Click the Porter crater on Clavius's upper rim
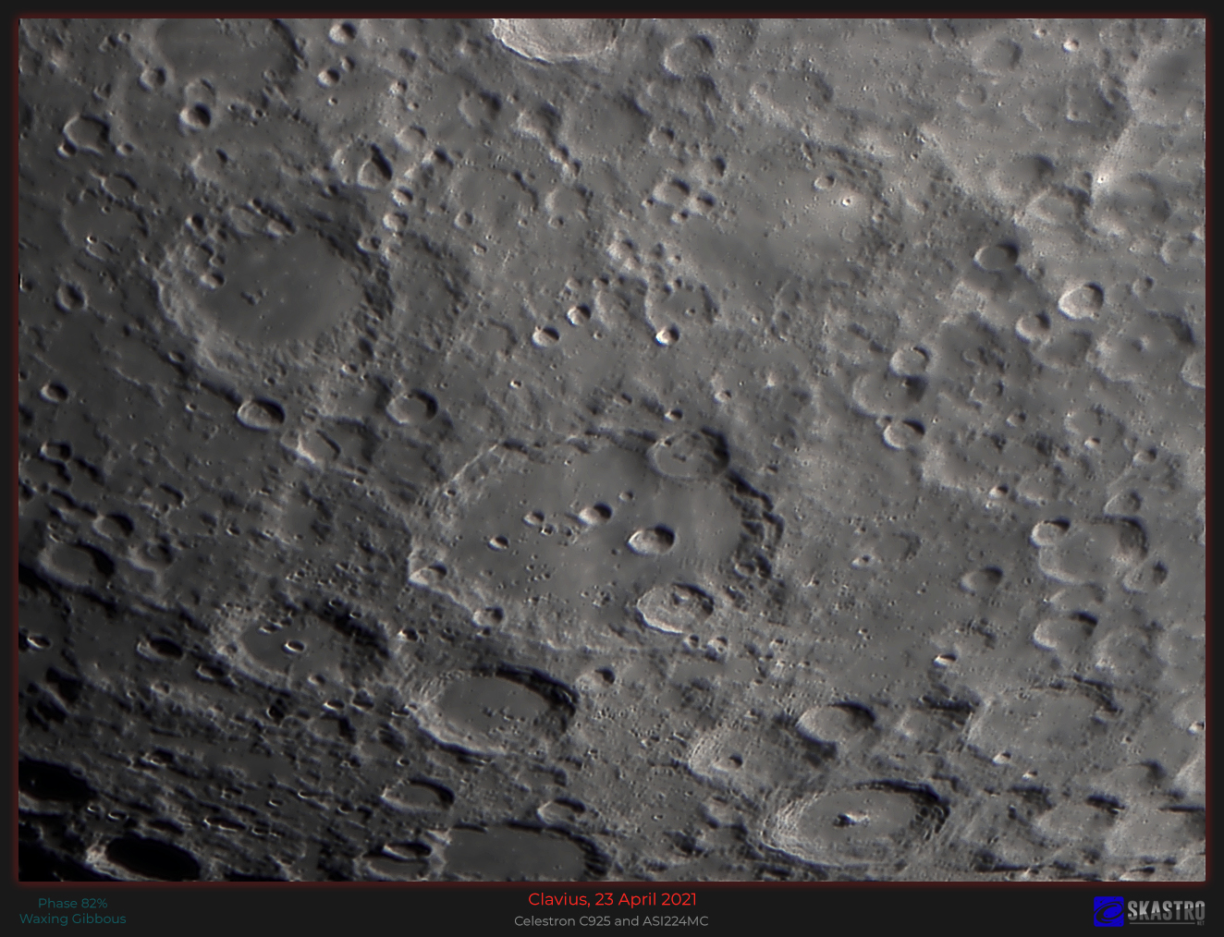The height and width of the screenshot is (937, 1224). click(x=689, y=455)
